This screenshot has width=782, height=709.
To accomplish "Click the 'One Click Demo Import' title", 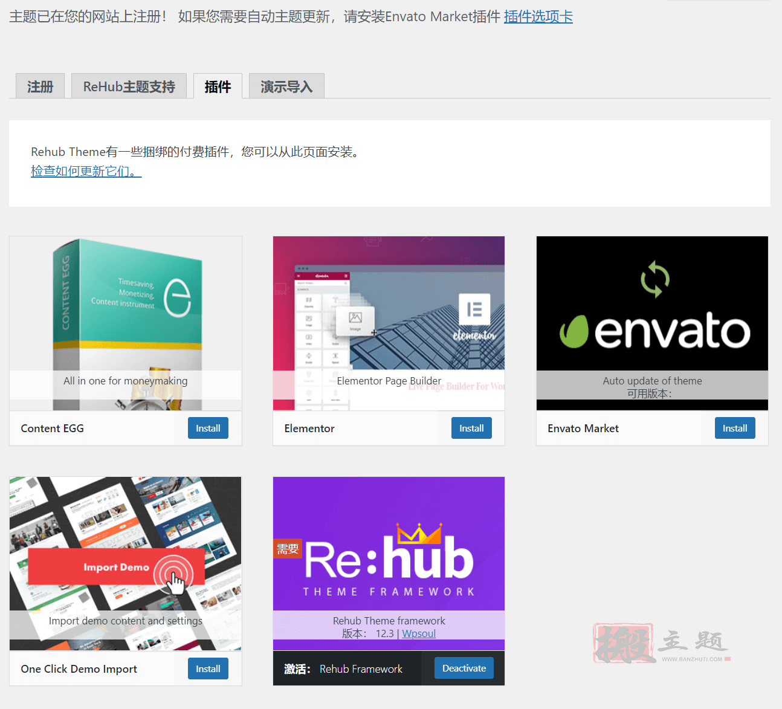I will point(79,669).
